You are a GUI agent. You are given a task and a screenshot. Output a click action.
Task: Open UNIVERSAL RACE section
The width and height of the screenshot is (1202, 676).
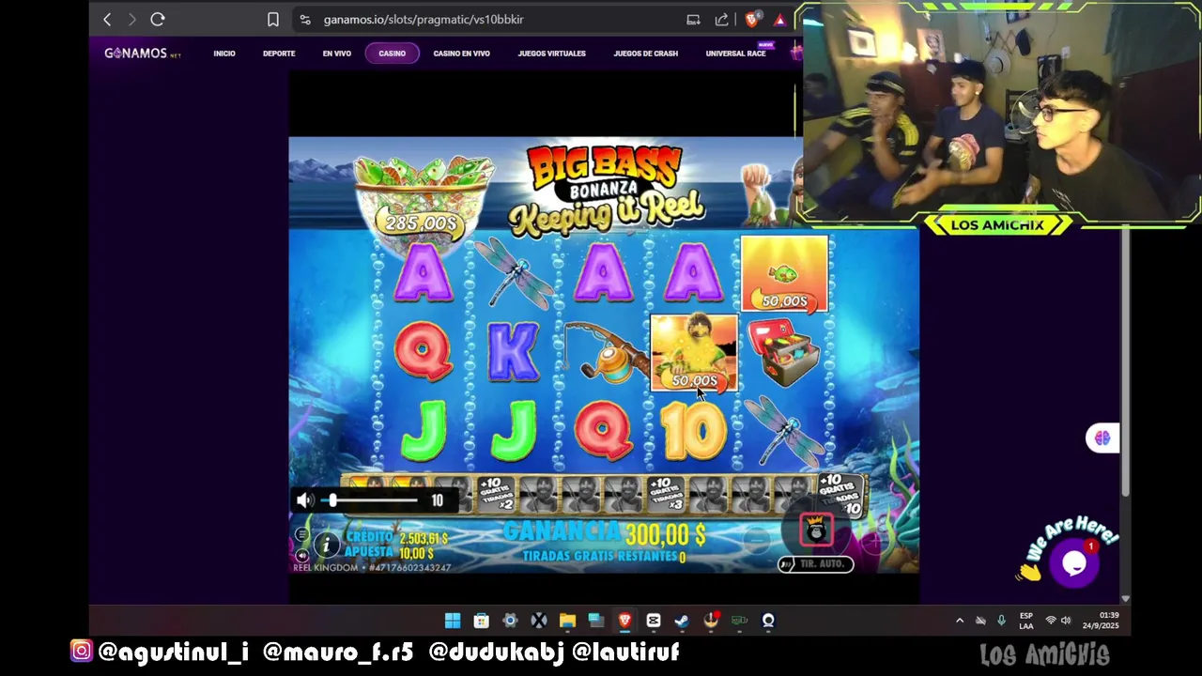[735, 54]
